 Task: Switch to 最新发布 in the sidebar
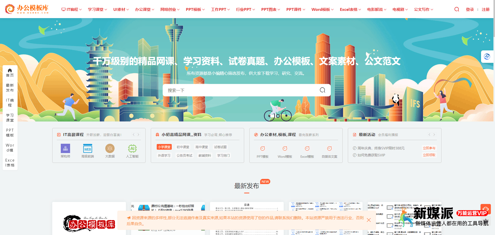[10, 88]
